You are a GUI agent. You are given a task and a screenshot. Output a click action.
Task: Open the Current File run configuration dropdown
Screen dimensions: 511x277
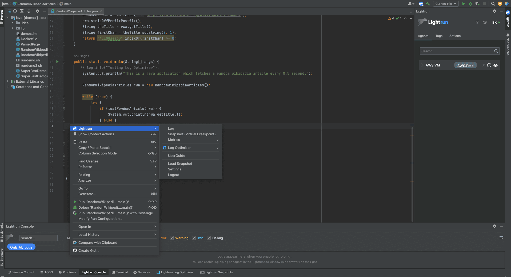446,4
